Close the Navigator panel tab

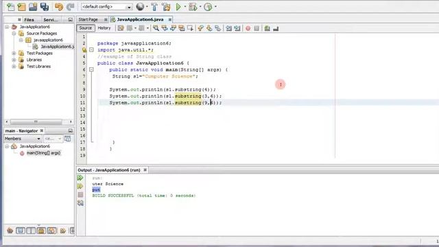point(42,131)
